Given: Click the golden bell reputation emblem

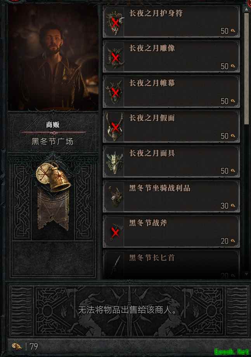Looking at the screenshot, I should [x=54, y=176].
